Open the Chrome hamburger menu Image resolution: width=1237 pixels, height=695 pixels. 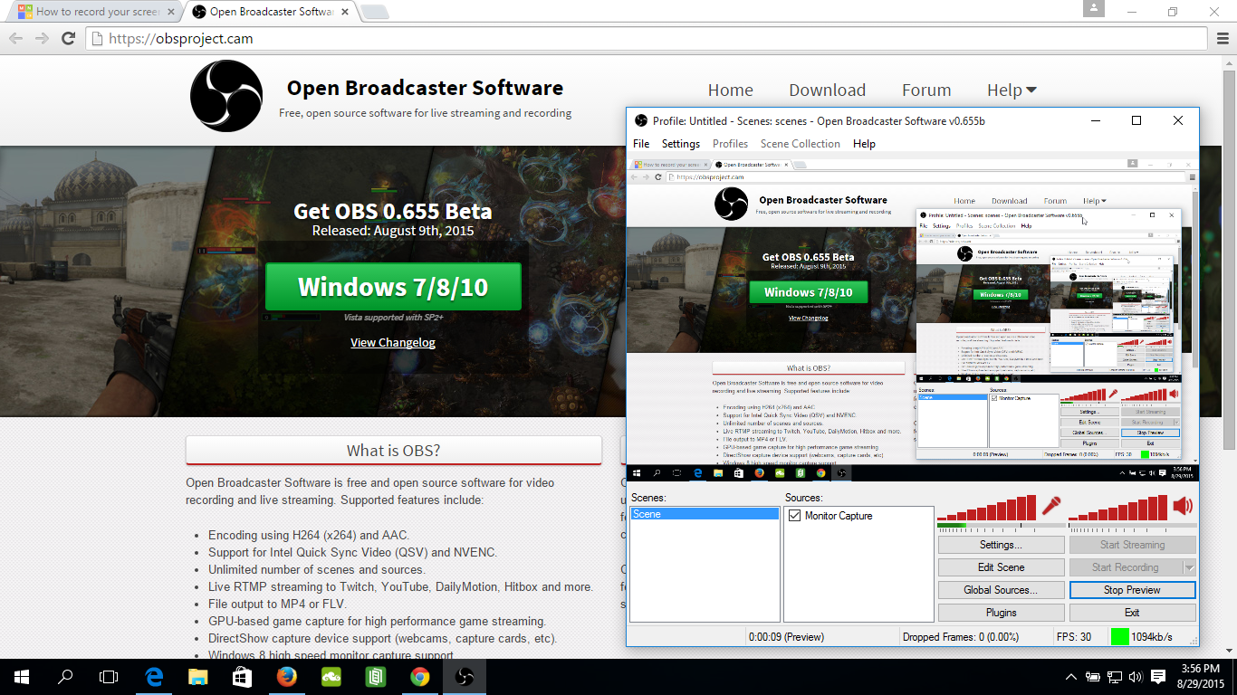(1222, 38)
